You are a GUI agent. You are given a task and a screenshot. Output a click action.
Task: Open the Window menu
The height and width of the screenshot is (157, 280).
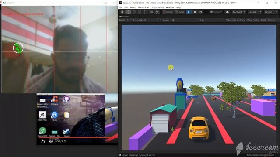[170, 7]
